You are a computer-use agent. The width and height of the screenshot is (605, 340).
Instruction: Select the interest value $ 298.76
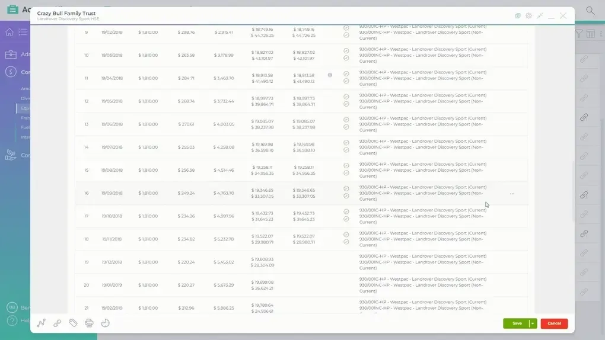pos(186,33)
